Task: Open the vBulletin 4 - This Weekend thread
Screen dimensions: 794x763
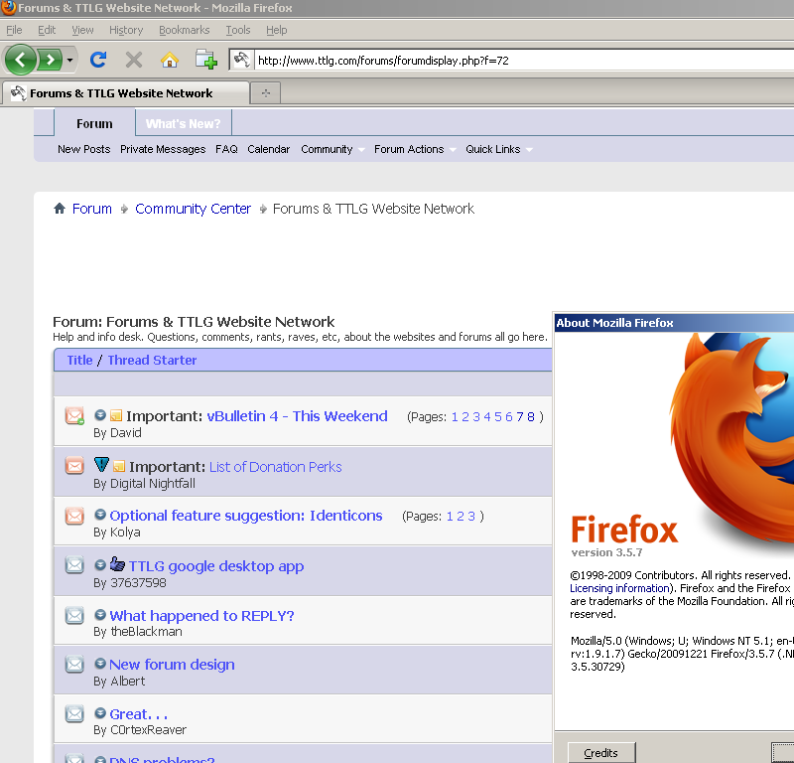Action: [297, 415]
